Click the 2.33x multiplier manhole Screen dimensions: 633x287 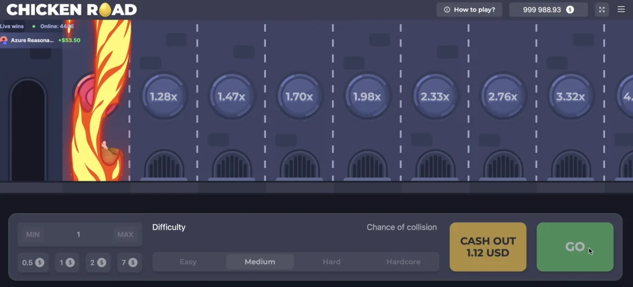435,97
